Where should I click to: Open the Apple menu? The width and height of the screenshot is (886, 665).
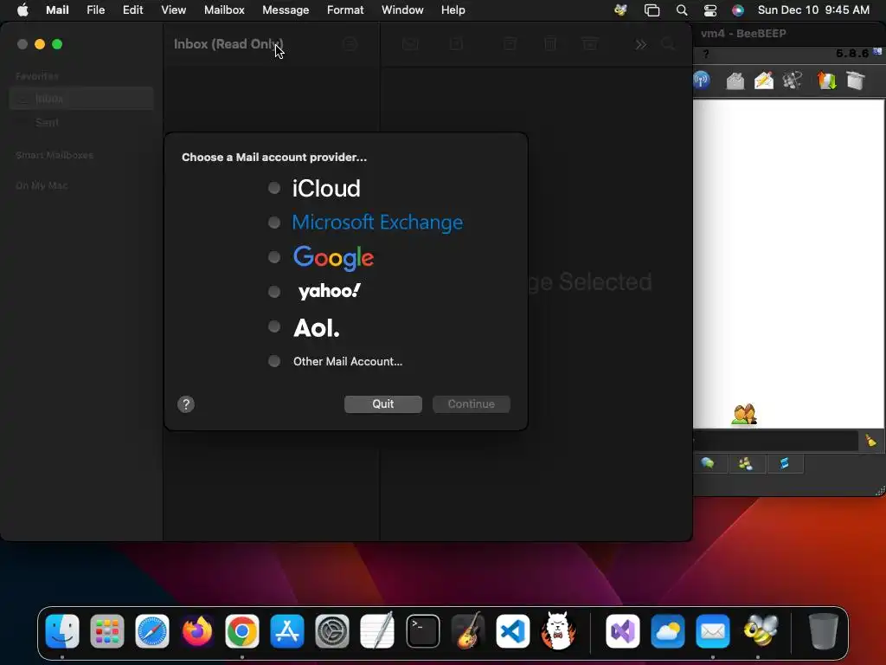[x=22, y=10]
